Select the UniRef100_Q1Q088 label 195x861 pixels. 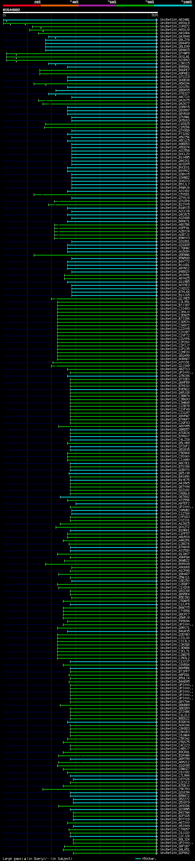pyautogui.click(x=175, y=765)
